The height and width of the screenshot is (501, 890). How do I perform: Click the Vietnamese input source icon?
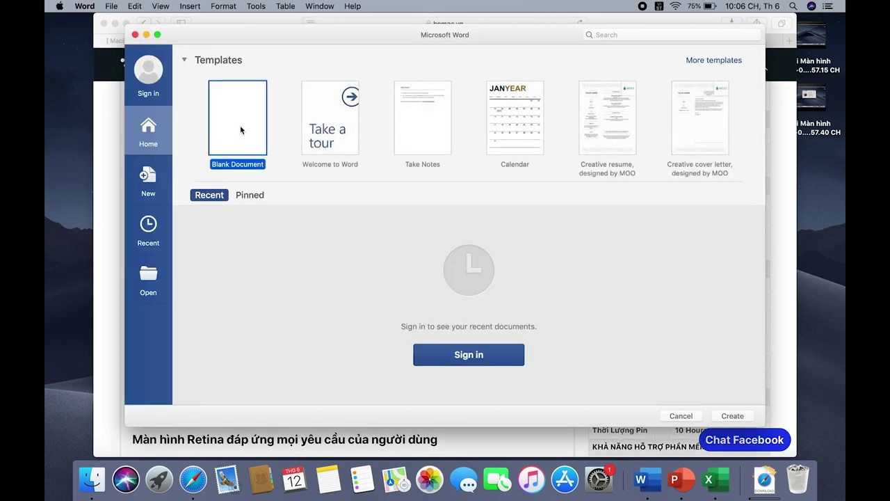tap(659, 6)
